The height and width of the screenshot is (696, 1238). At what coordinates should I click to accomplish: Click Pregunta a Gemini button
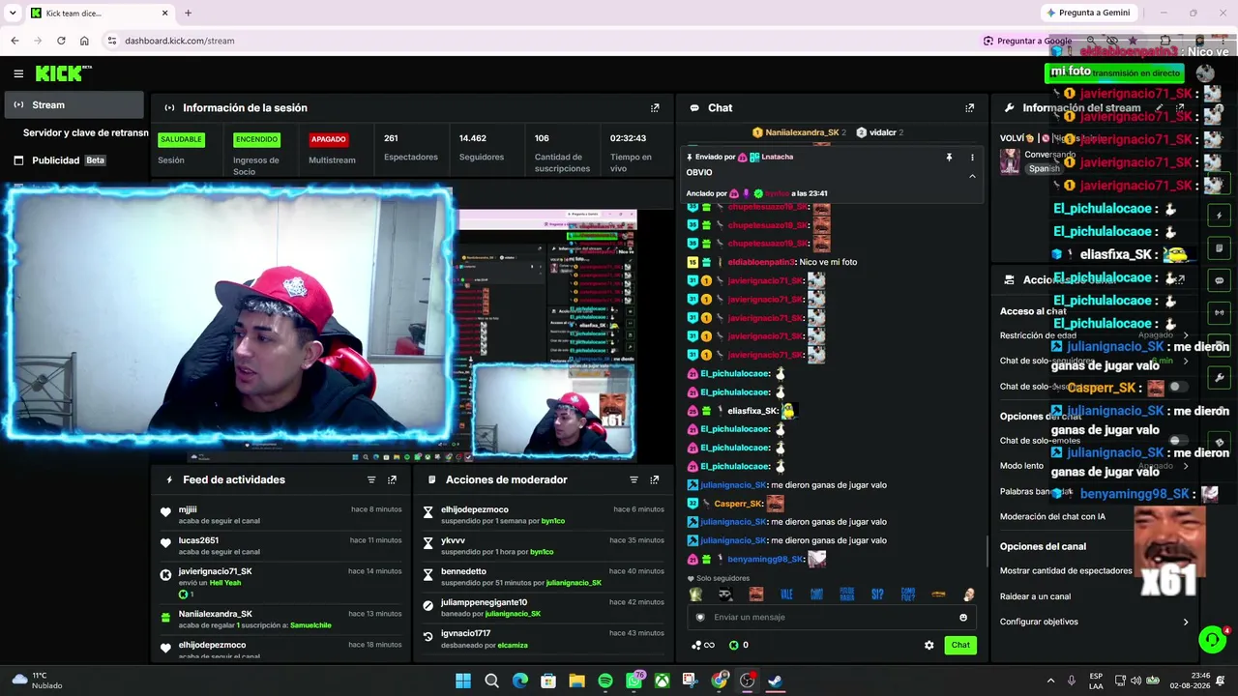pos(1088,13)
